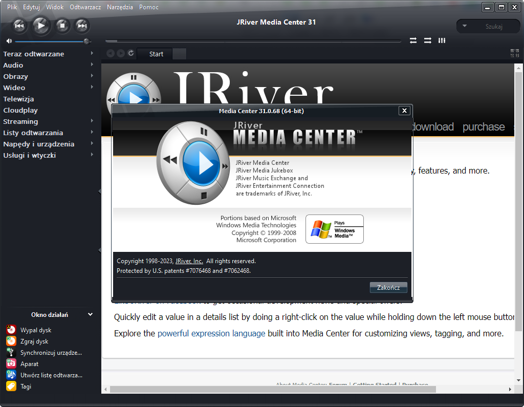The height and width of the screenshot is (407, 524).
Task: Open the JRiver, Inc. link in dialog
Action: (189, 261)
